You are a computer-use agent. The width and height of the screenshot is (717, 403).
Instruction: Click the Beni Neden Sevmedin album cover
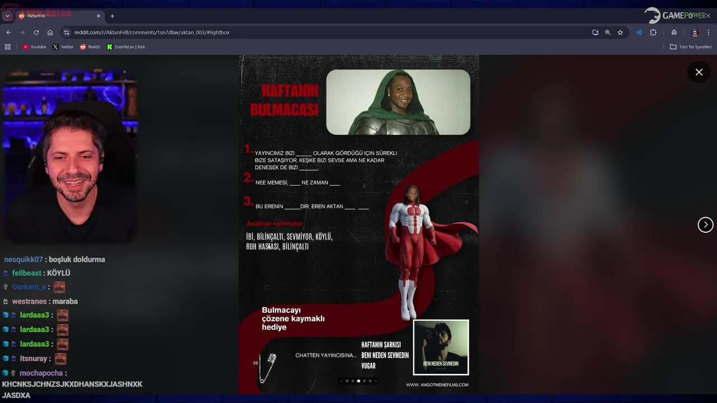pos(441,347)
